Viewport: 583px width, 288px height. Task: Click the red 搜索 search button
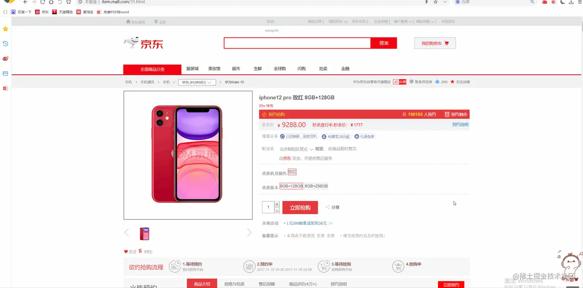pyautogui.click(x=384, y=43)
